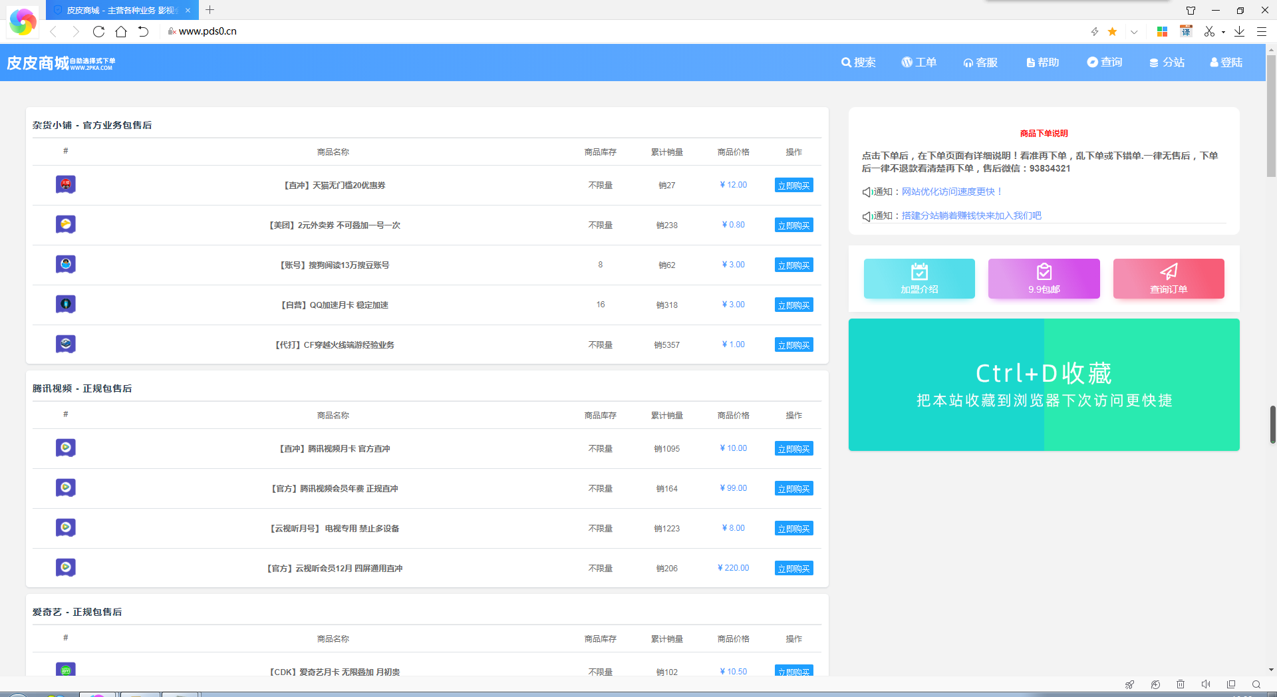The image size is (1277, 697).
Task: Click the 9.9包邮 tile
Action: [x=1044, y=279]
